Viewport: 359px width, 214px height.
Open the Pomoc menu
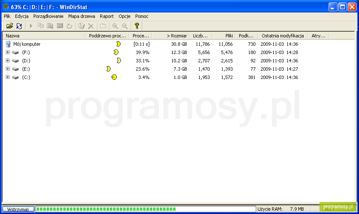(142, 16)
